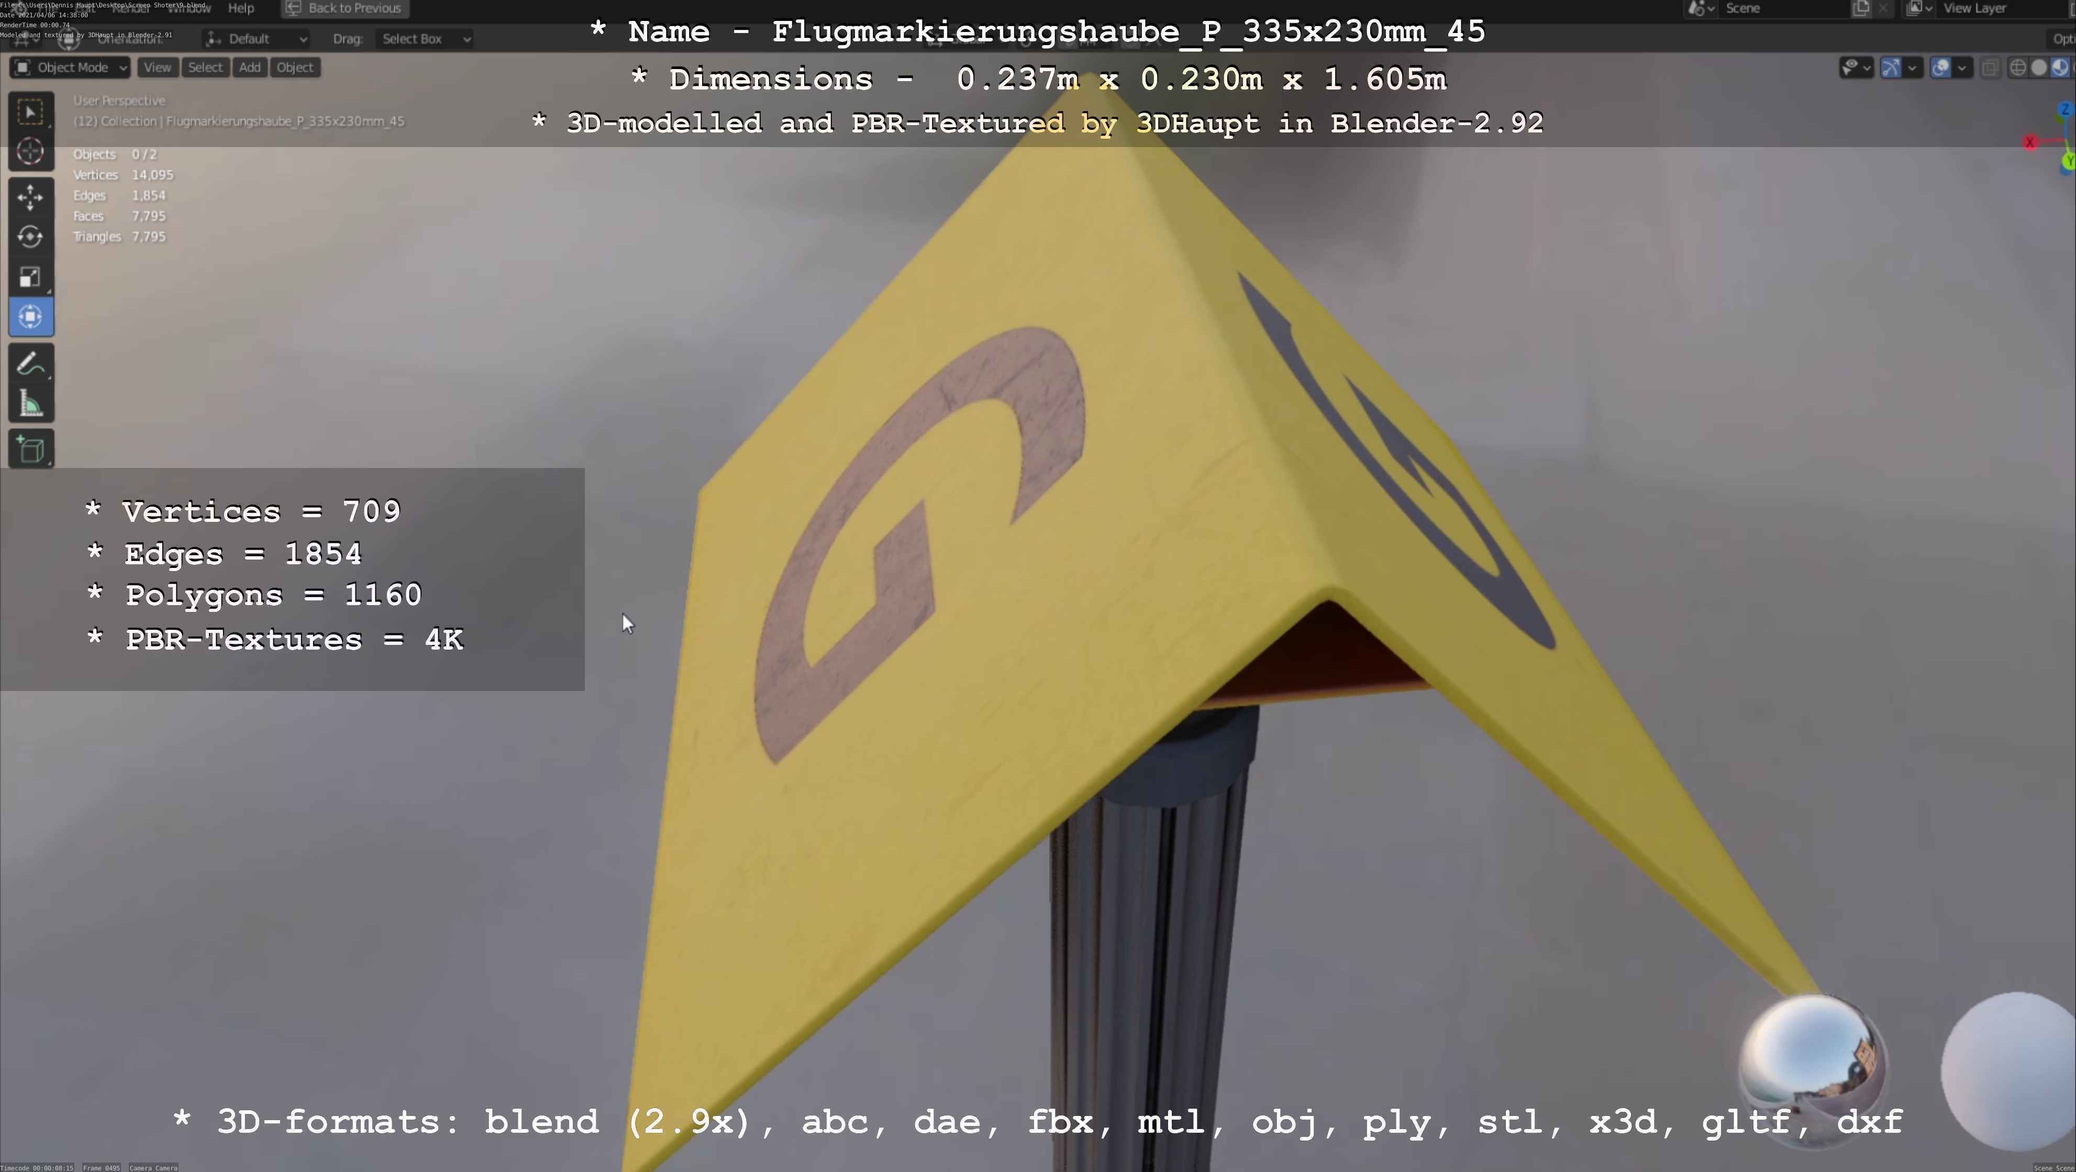Switch to wireframe viewport shading
This screenshot has height=1172, width=2076.
[x=2018, y=68]
